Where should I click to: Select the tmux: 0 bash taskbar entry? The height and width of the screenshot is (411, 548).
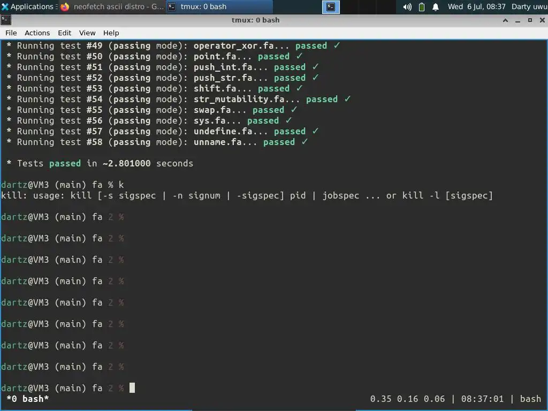219,6
